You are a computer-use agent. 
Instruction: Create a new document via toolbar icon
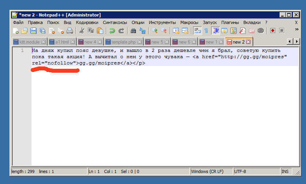[x=15, y=31]
